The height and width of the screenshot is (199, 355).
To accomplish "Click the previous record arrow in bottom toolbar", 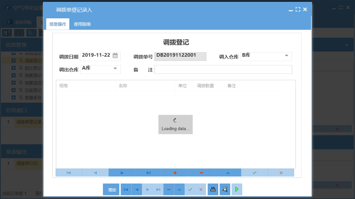I will (136, 189).
